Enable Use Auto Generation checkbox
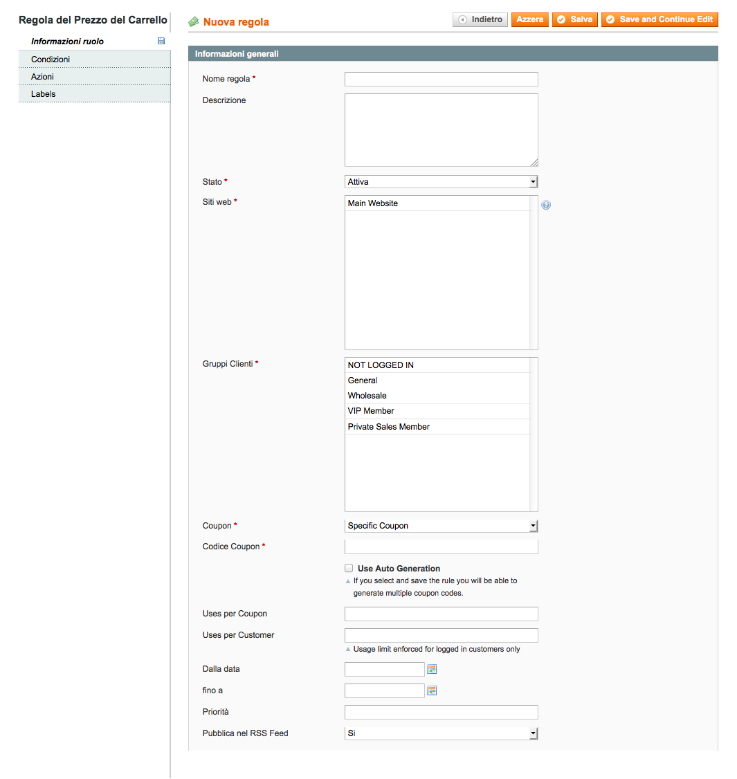The image size is (737, 779). click(349, 568)
